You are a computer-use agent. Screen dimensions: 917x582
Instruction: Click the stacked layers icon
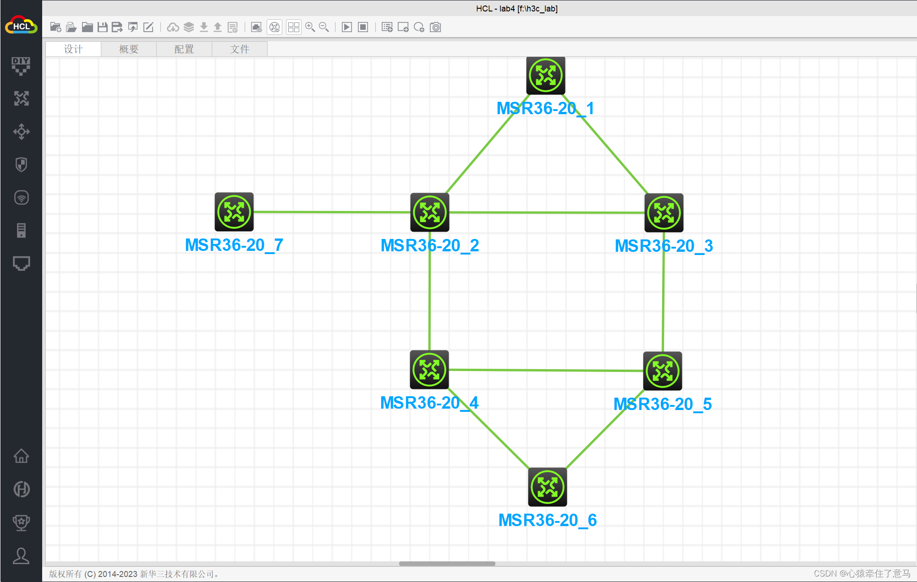(x=189, y=27)
